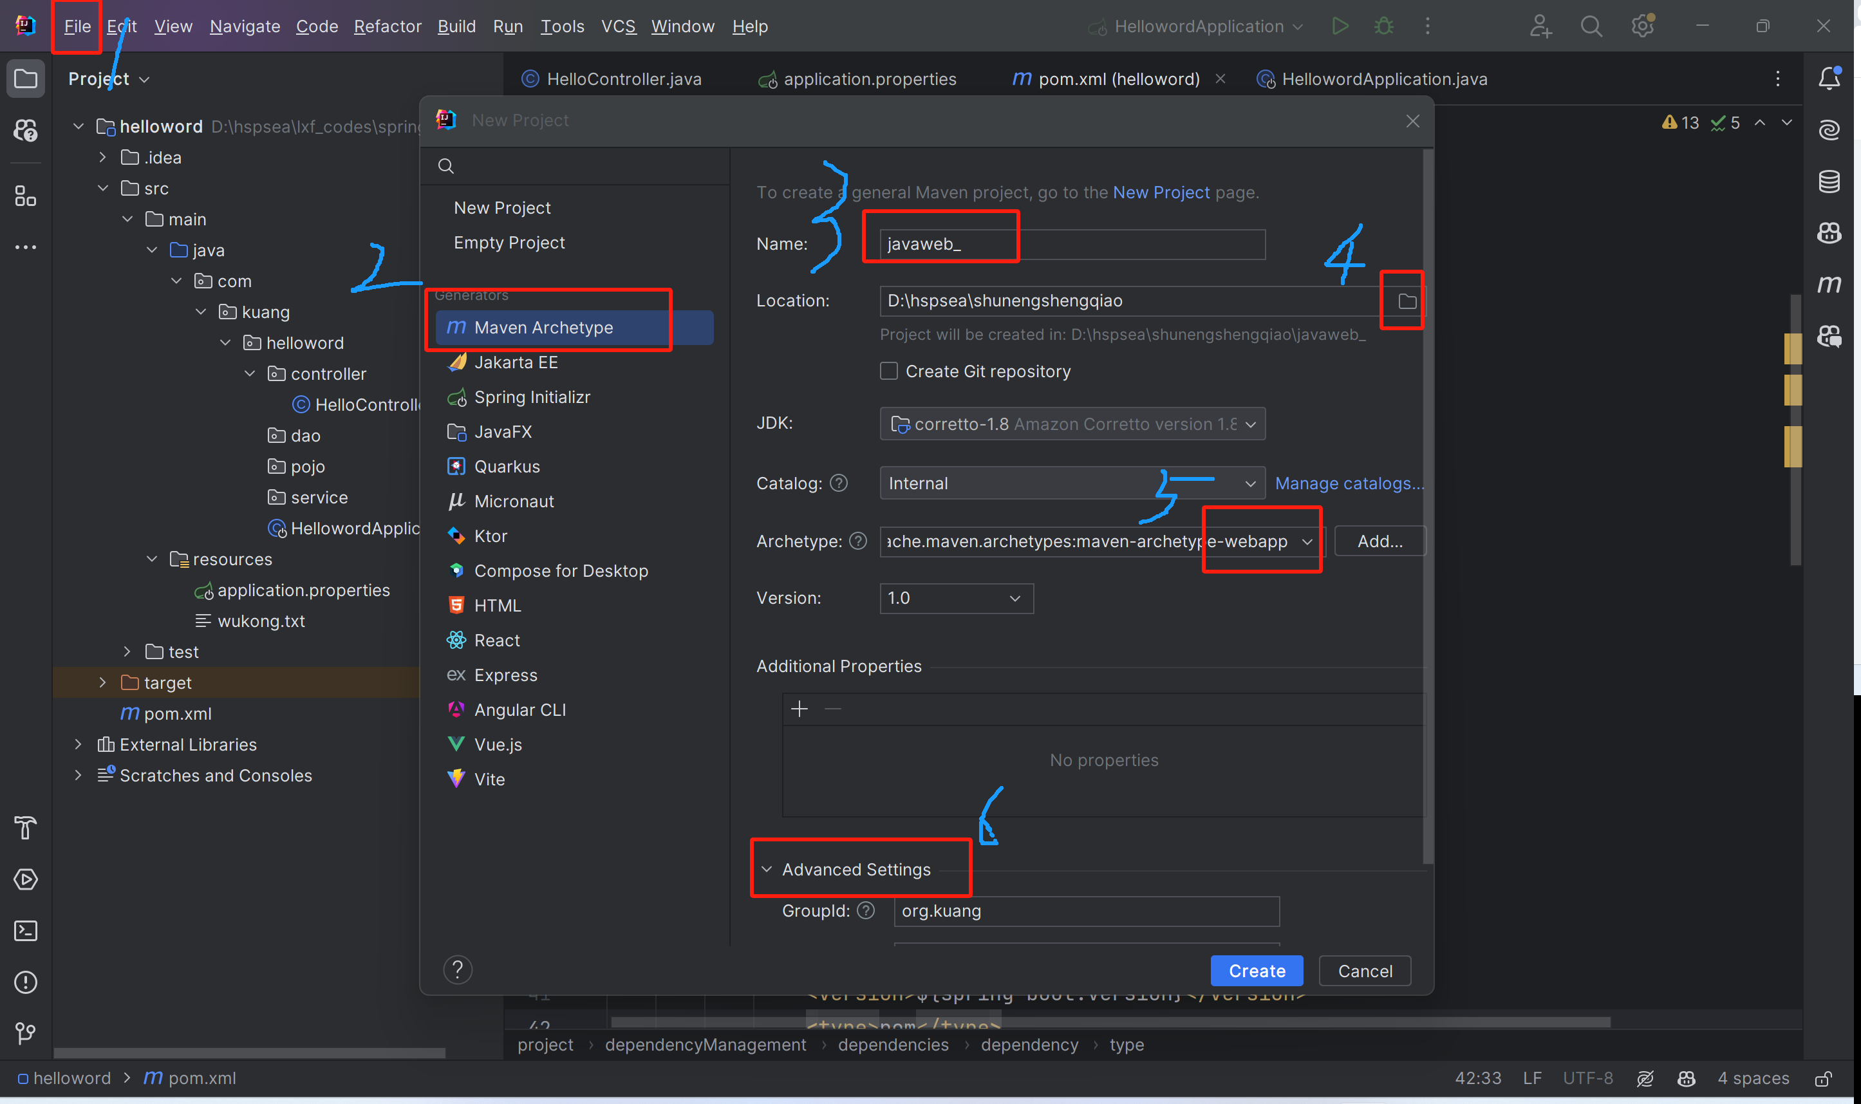Viewport: 1861px width, 1104px height.
Task: Enable Create Git repository checkbox
Action: [x=889, y=371]
